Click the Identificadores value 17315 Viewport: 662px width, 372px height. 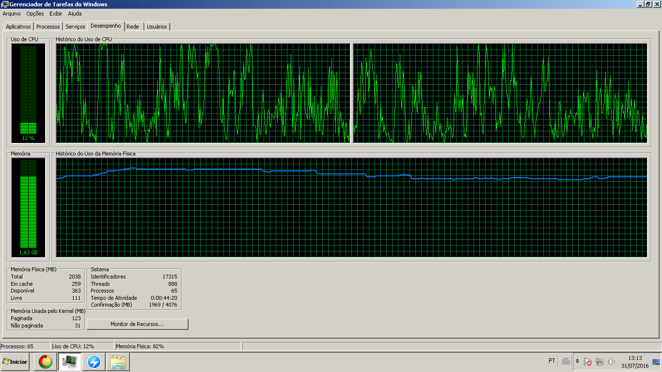pos(170,277)
